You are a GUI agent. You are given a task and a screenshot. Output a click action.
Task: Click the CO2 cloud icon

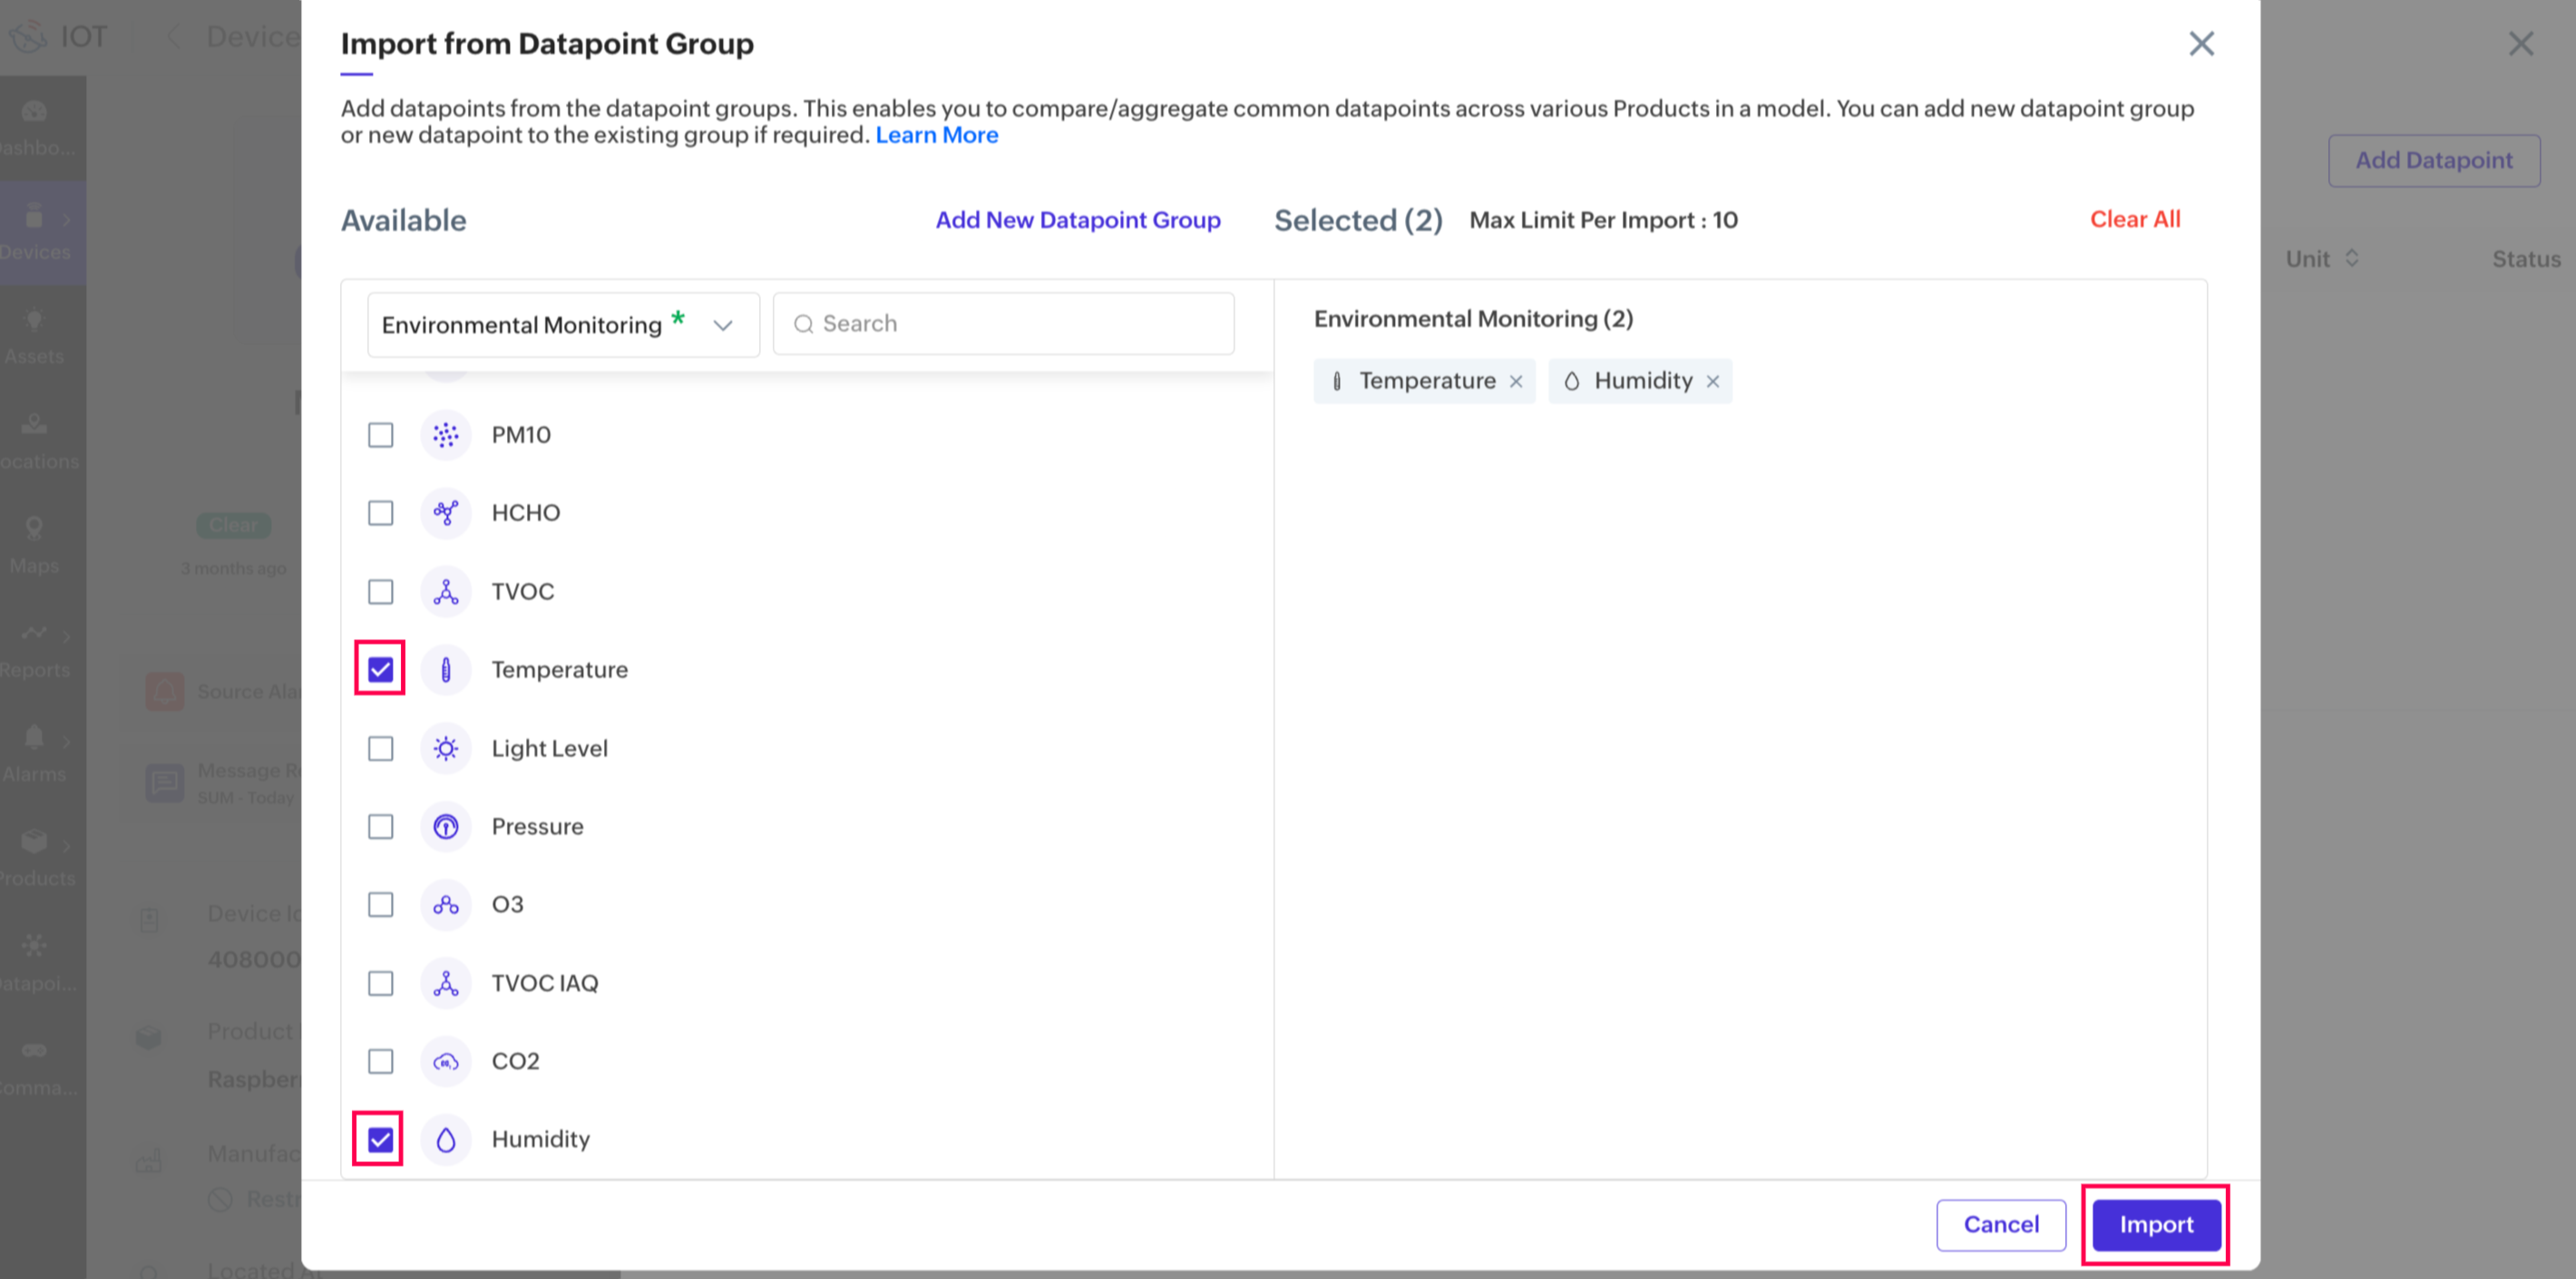pos(445,1061)
